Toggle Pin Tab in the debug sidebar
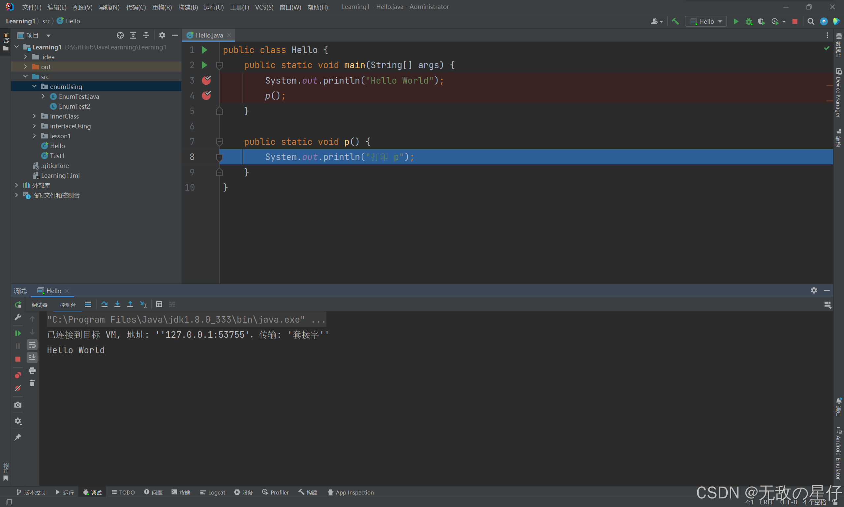The height and width of the screenshot is (507, 844). tap(18, 437)
